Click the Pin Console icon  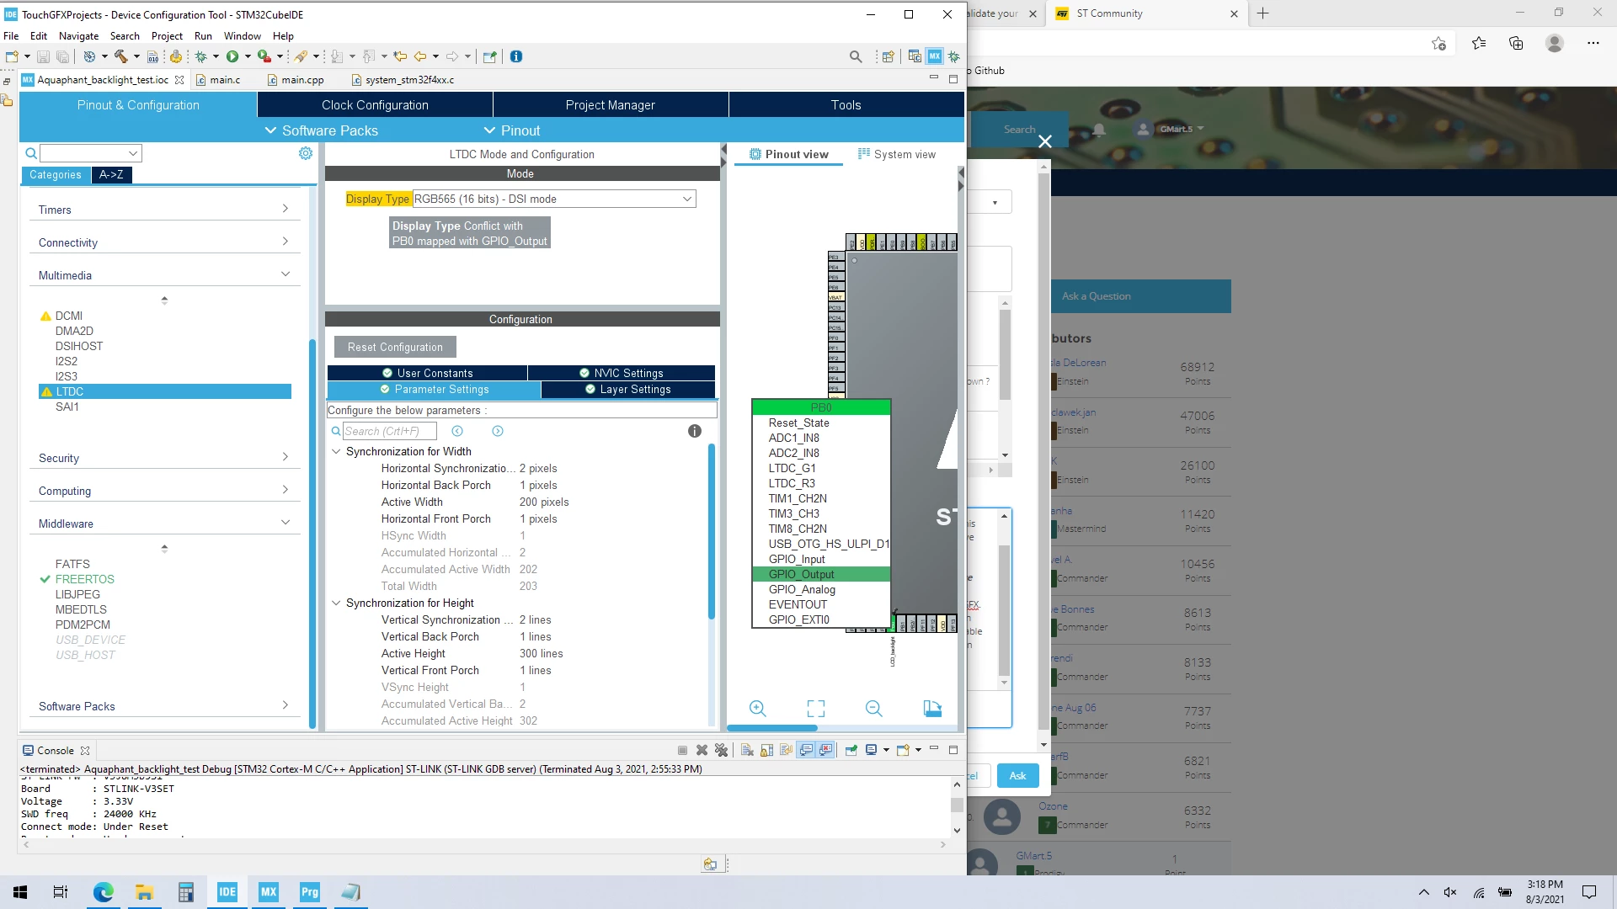point(851,750)
